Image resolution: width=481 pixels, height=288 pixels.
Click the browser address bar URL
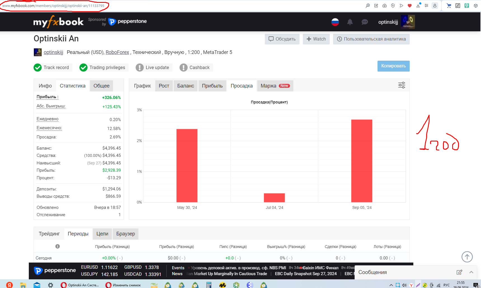click(53, 6)
